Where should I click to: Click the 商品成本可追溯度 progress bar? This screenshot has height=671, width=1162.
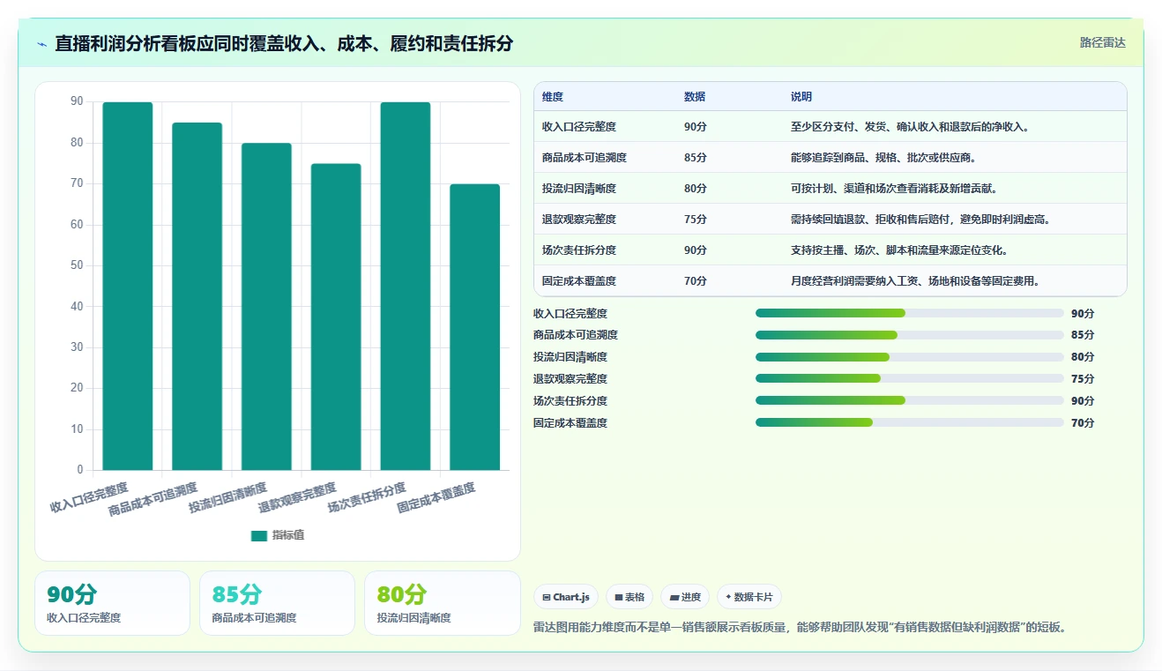click(909, 335)
